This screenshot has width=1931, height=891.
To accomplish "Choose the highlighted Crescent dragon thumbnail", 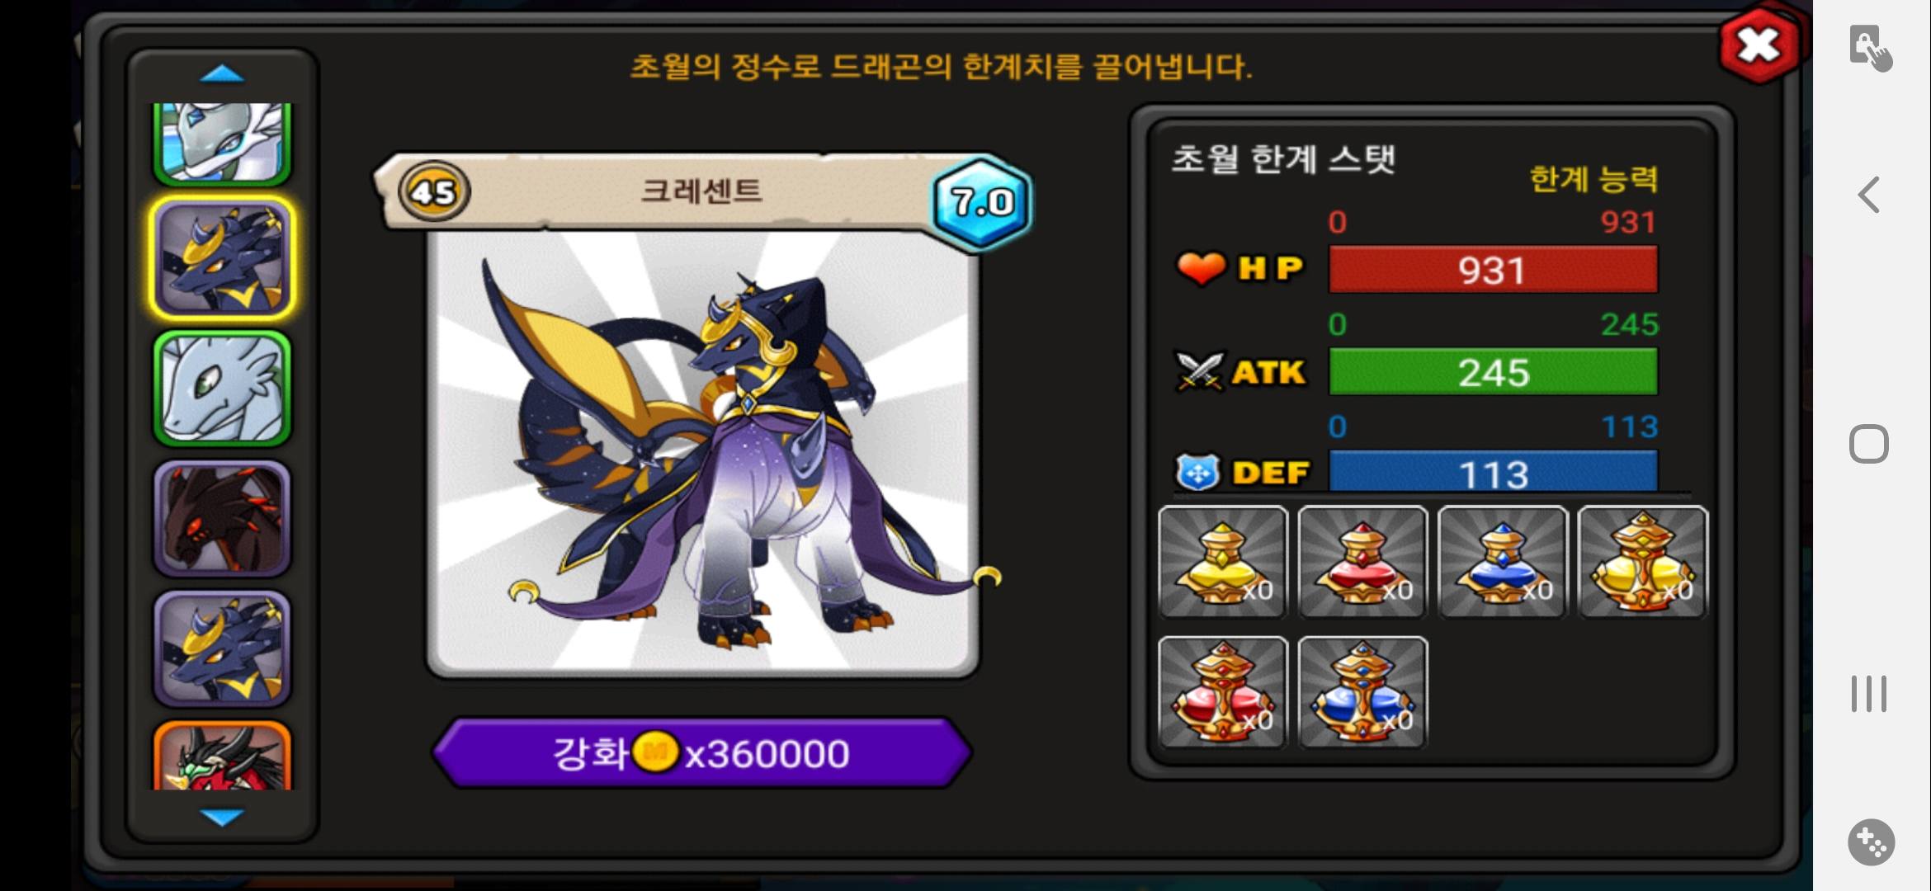I will pos(222,259).
